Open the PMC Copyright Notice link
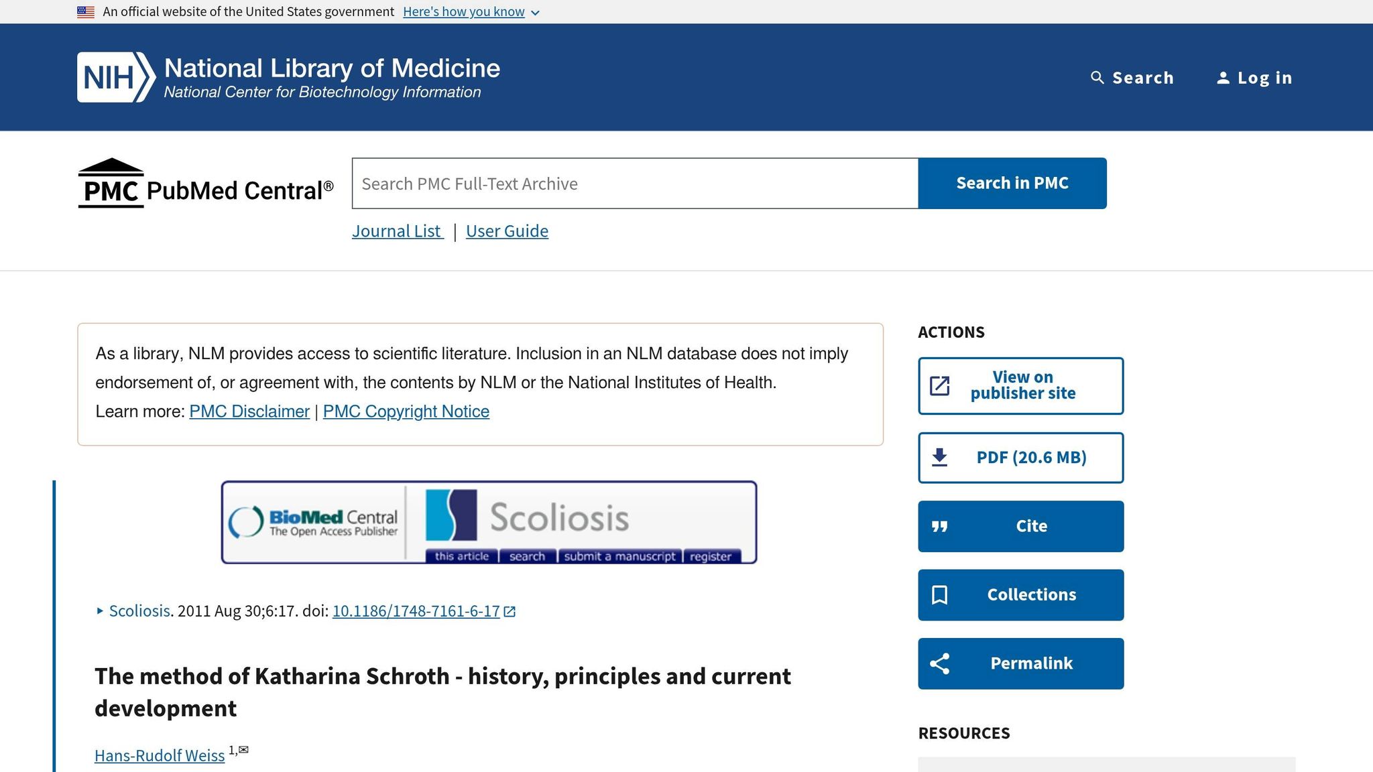Viewport: 1373px width, 772px height. click(x=406, y=411)
